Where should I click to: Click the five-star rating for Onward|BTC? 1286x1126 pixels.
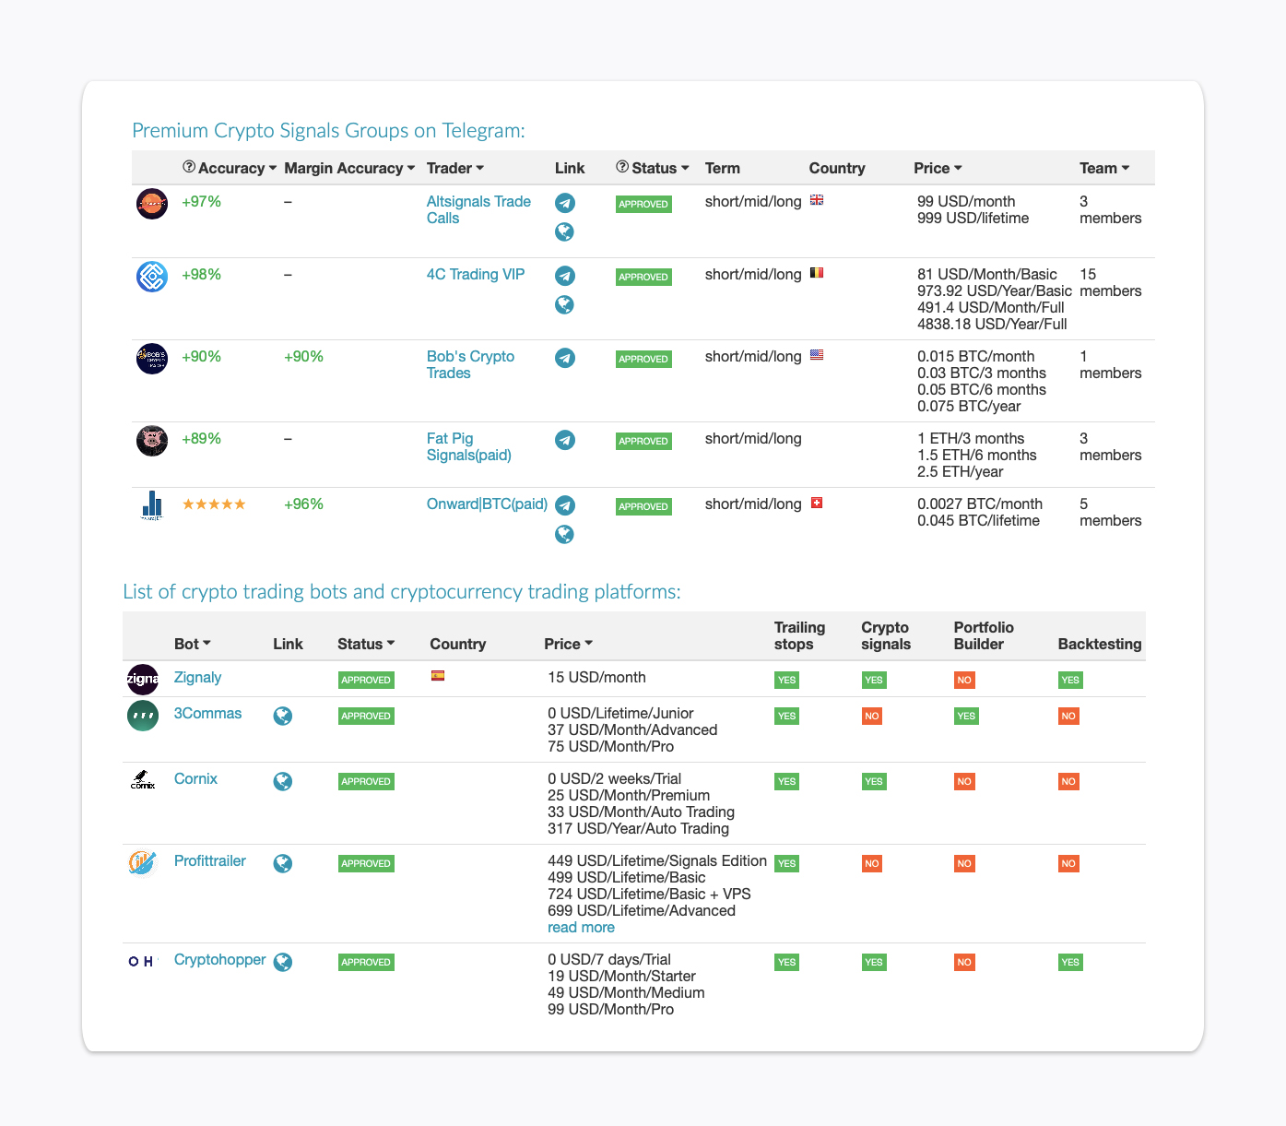click(214, 504)
